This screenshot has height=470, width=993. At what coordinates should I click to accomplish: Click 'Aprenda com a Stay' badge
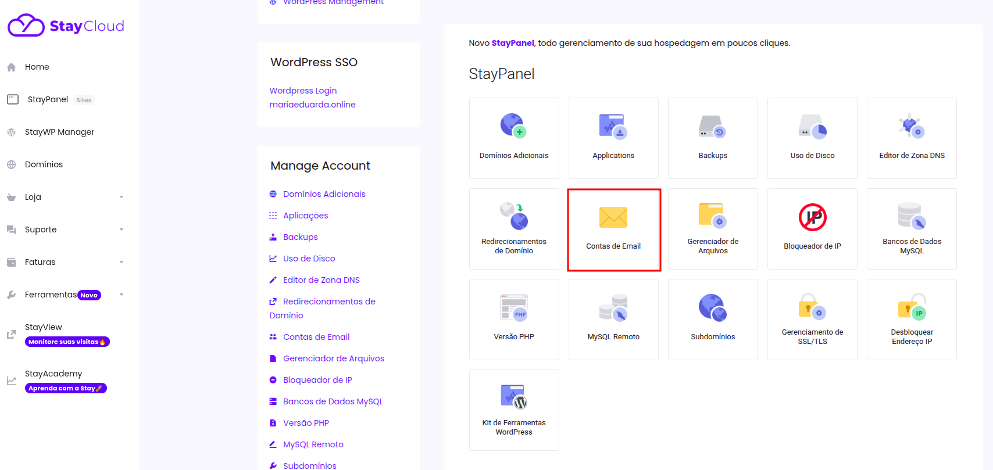click(66, 388)
